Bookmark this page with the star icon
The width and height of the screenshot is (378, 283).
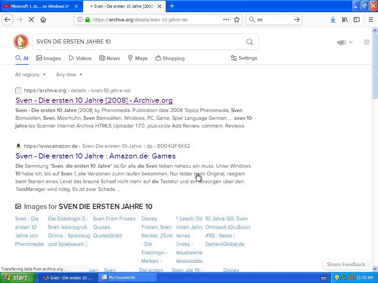(237, 20)
